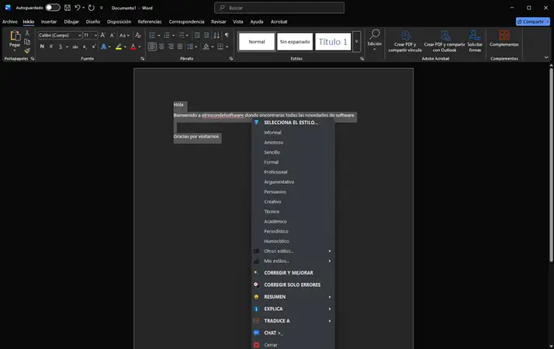Center-align the paragraph text
The width and height of the screenshot is (554, 349).
[161, 47]
